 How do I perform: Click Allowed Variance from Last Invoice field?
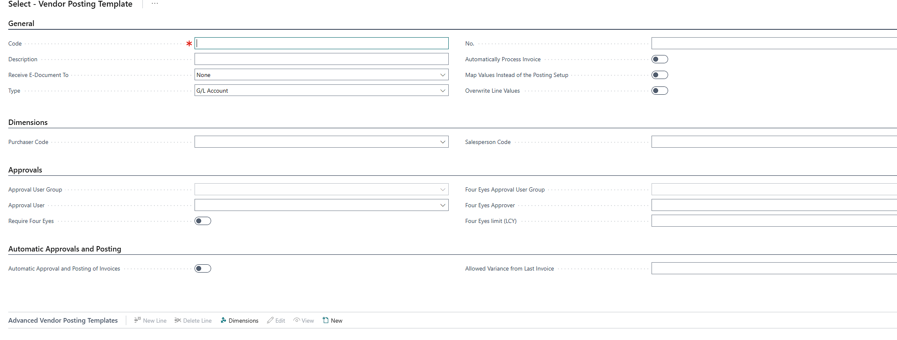(x=774, y=268)
